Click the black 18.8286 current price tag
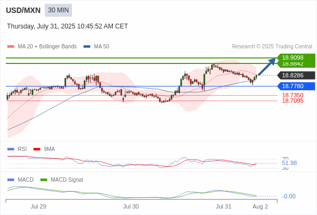 296,75
